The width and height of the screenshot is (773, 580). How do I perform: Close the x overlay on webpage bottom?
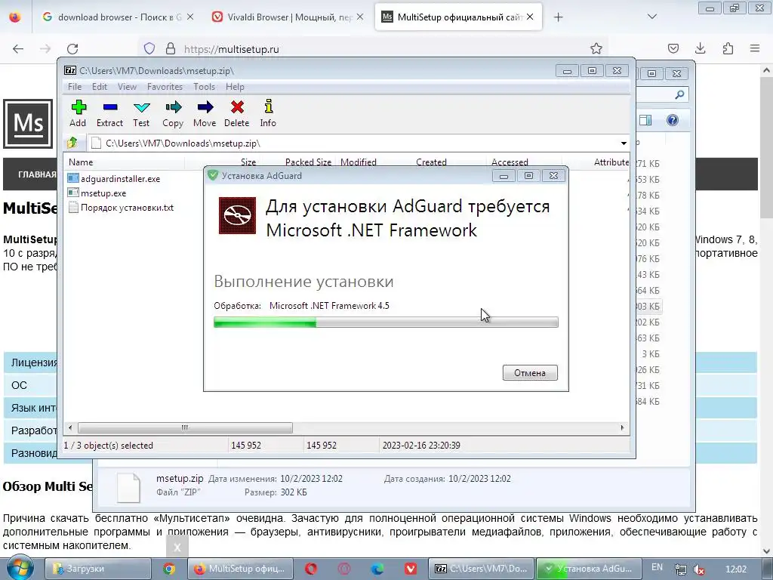pos(177,547)
